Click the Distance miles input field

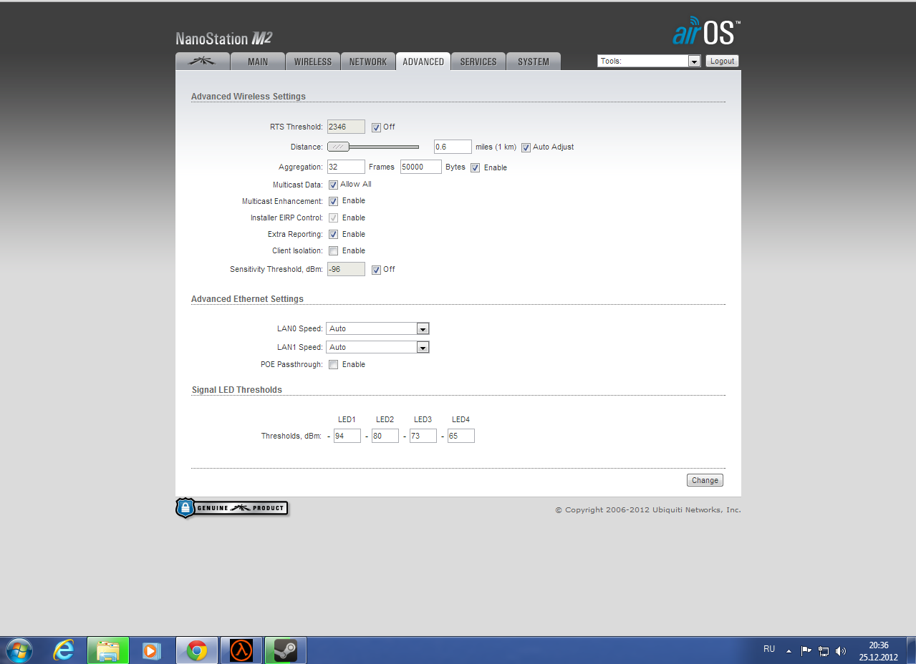click(453, 147)
